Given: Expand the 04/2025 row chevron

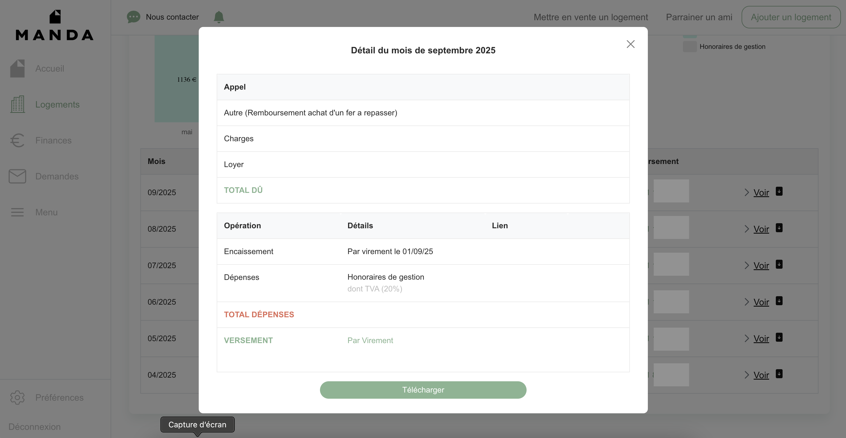Looking at the screenshot, I should (747, 375).
